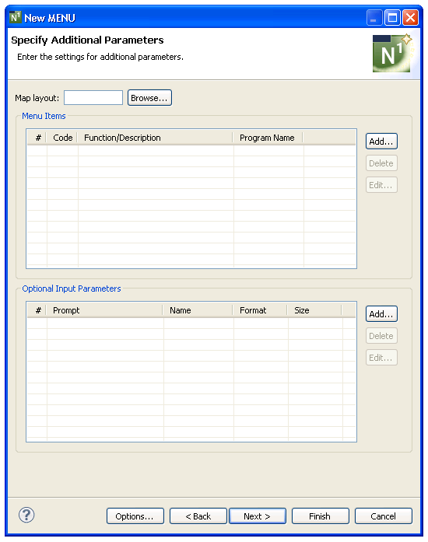Click the help question mark icon
The image size is (428, 542).
[26, 515]
